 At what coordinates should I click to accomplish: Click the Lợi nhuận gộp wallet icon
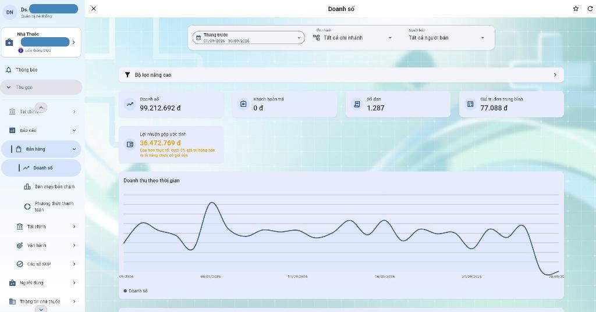pos(130,144)
